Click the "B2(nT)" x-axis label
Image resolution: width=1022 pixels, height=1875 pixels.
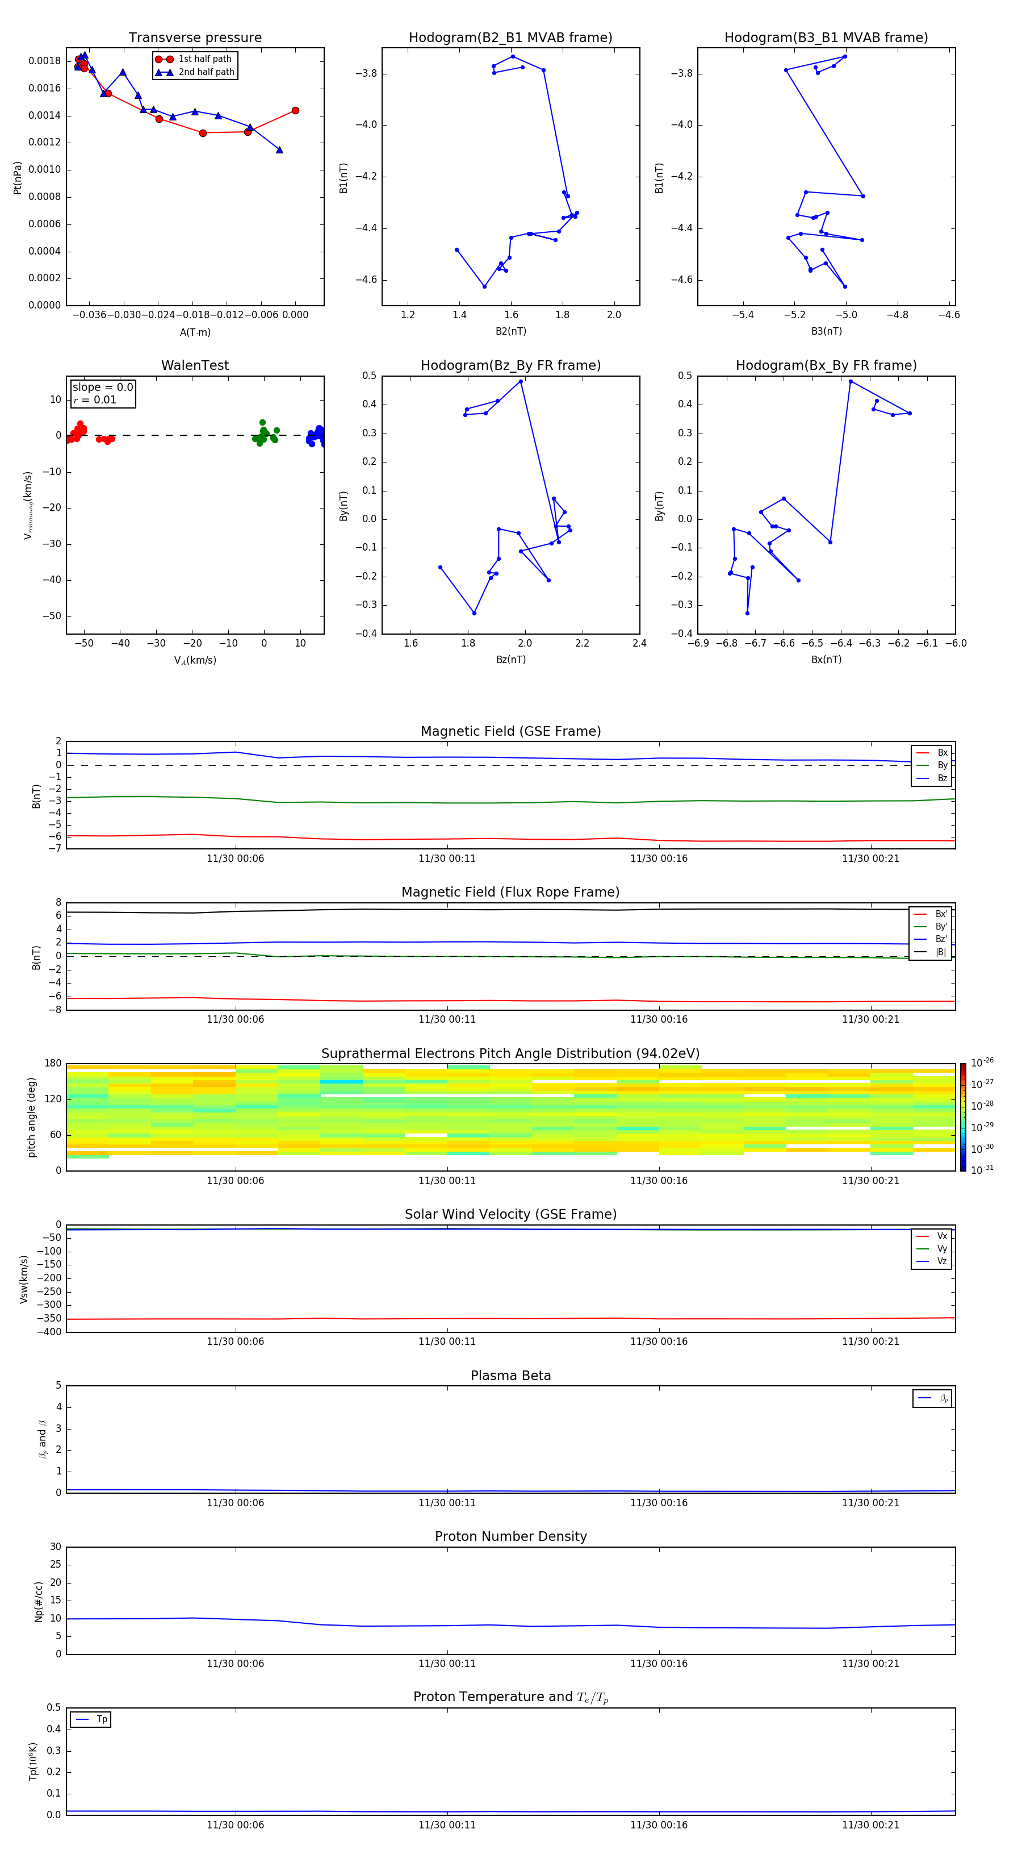510,331
